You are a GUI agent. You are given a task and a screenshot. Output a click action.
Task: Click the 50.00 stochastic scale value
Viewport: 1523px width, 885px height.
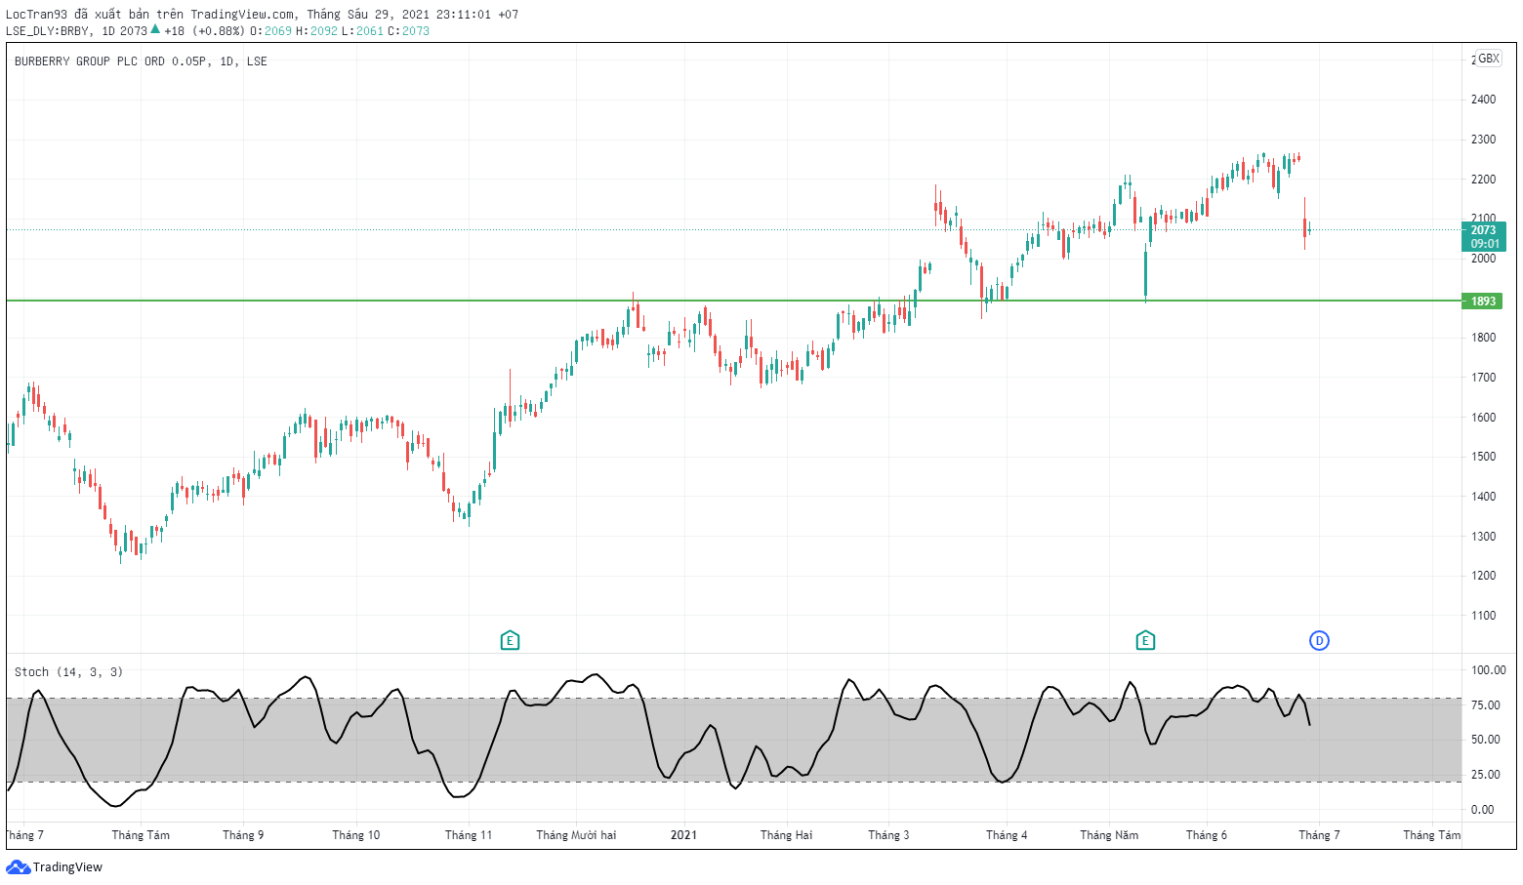[1486, 740]
